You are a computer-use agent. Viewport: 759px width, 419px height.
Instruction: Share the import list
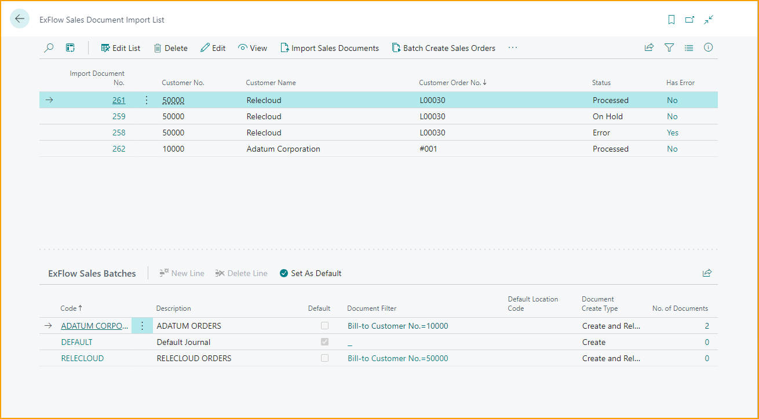point(649,47)
